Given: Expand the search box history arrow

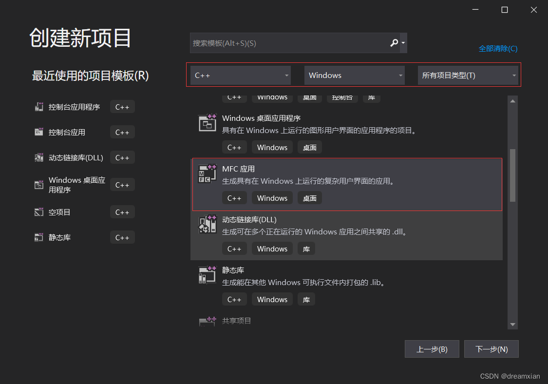Looking at the screenshot, I should (403, 43).
